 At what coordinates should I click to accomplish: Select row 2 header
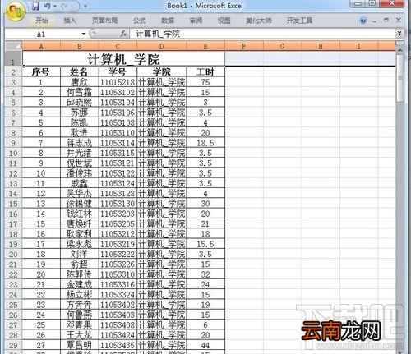pyautogui.click(x=13, y=72)
